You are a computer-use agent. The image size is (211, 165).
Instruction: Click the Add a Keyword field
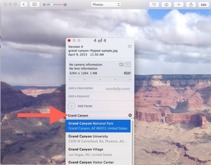[79, 96]
